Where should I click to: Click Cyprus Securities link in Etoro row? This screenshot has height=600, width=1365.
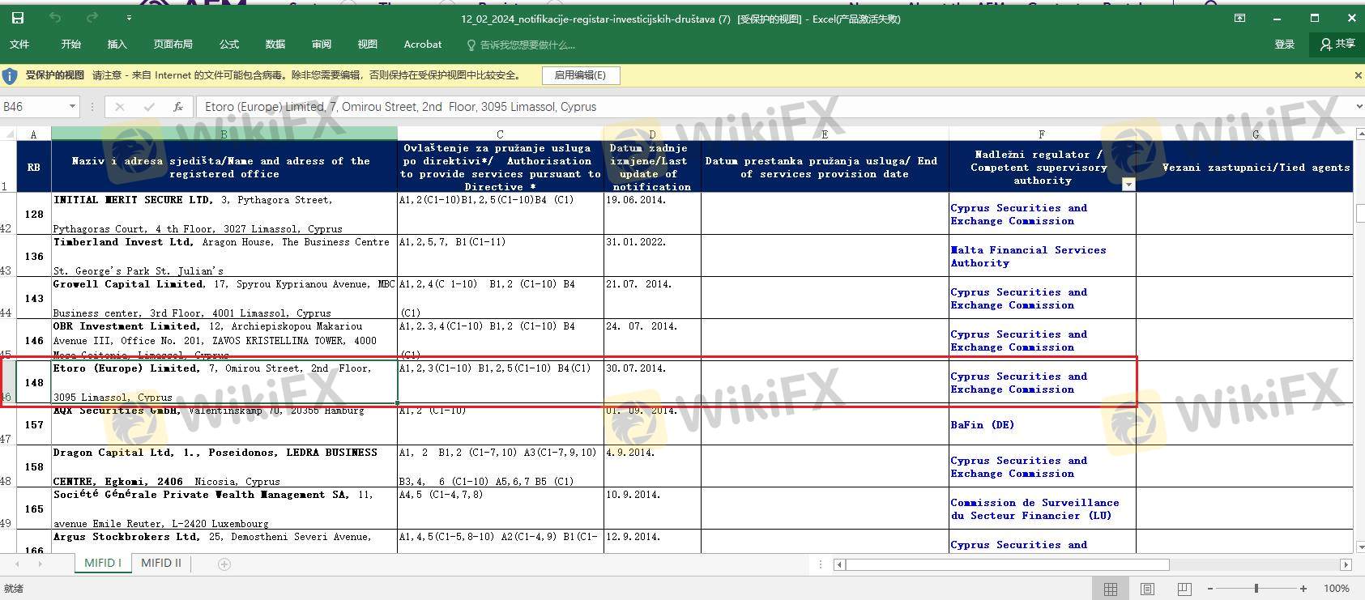(x=1018, y=383)
